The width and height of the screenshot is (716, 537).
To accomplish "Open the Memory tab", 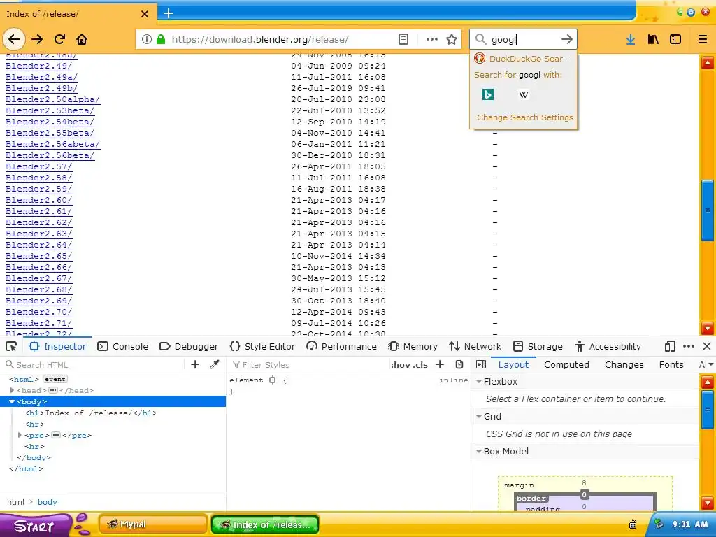I will coord(413,347).
